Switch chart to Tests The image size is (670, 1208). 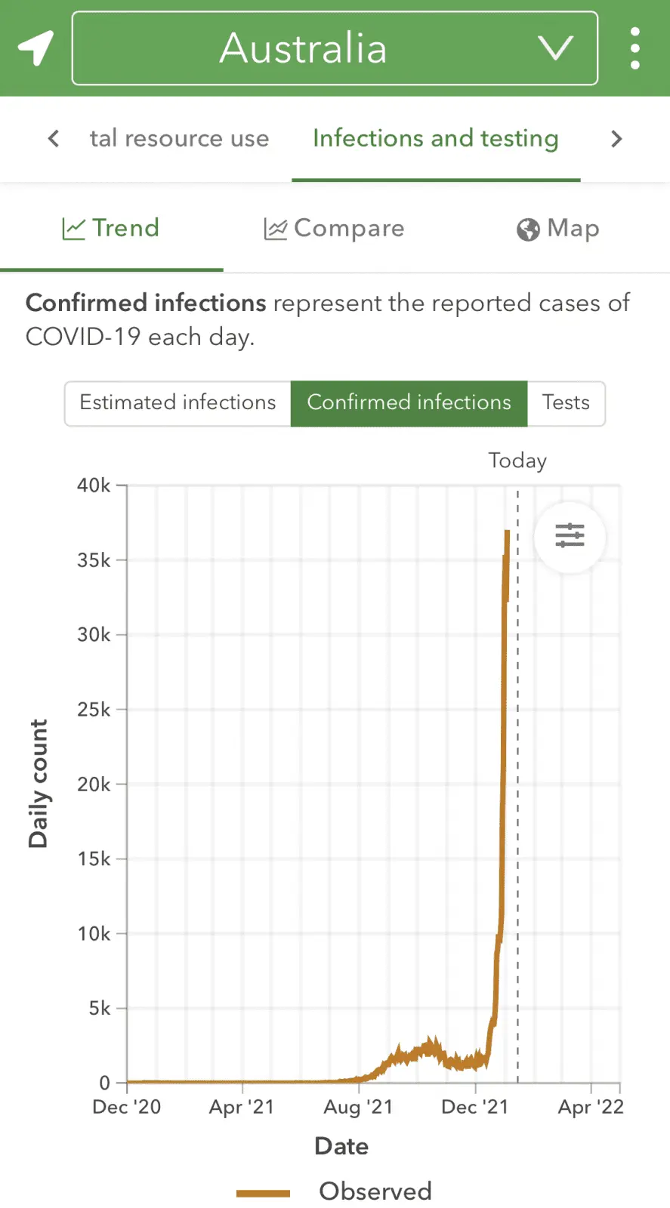566,403
